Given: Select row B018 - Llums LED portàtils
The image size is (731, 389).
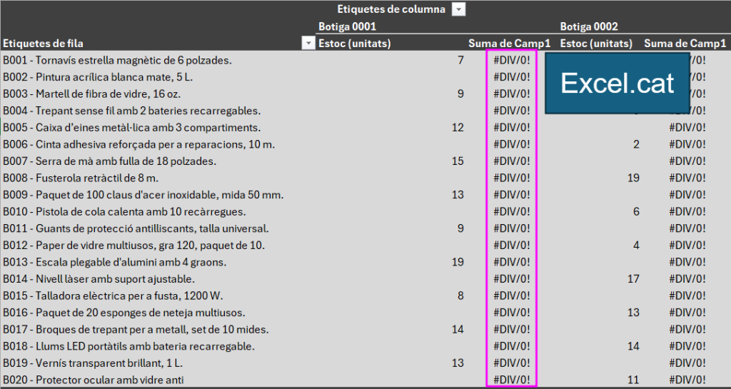Looking at the screenshot, I should coord(128,346).
